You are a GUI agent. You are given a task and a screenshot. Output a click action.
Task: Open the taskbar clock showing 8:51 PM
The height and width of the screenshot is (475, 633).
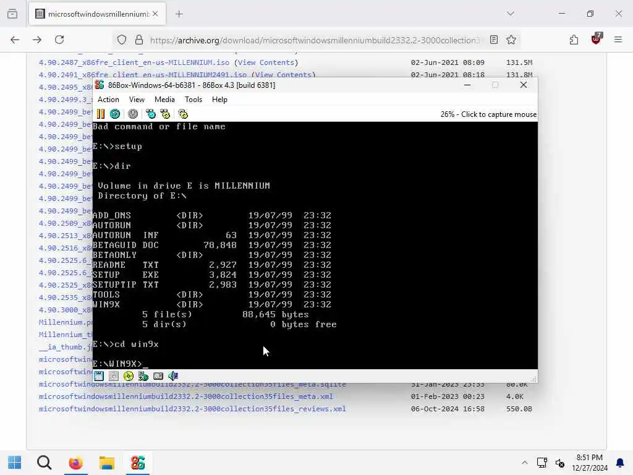coord(589,463)
